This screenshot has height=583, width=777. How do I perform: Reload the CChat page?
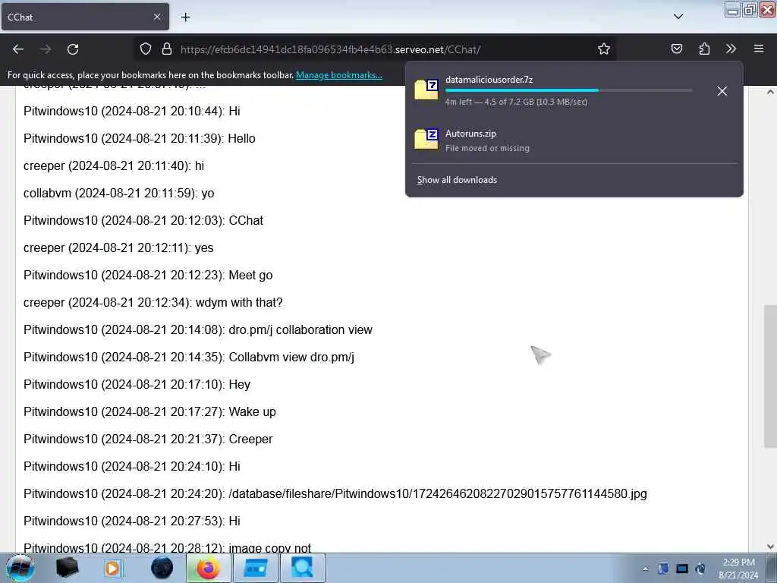pyautogui.click(x=73, y=49)
